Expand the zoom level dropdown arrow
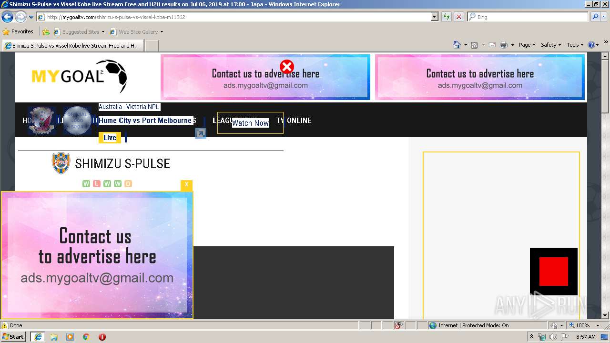Viewport: 610px width, 343px height. [598, 325]
